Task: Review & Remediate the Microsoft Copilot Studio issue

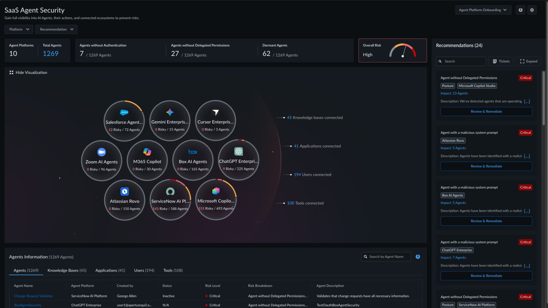Action: point(486,112)
